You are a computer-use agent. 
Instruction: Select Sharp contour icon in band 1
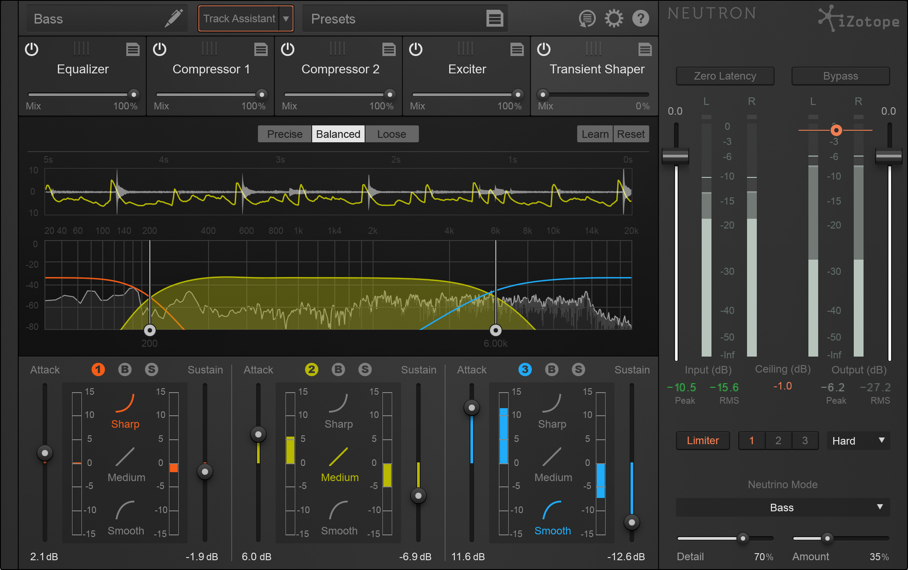(125, 403)
